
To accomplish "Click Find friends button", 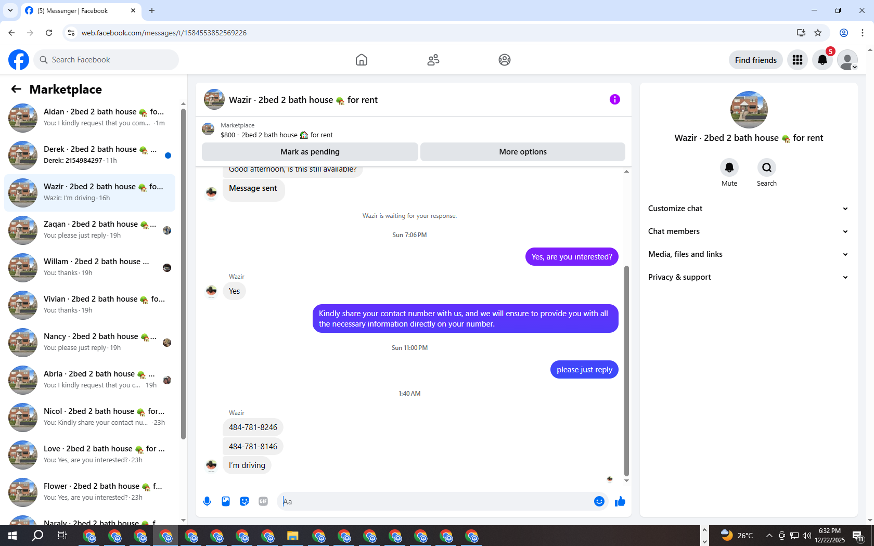I will coord(756,60).
